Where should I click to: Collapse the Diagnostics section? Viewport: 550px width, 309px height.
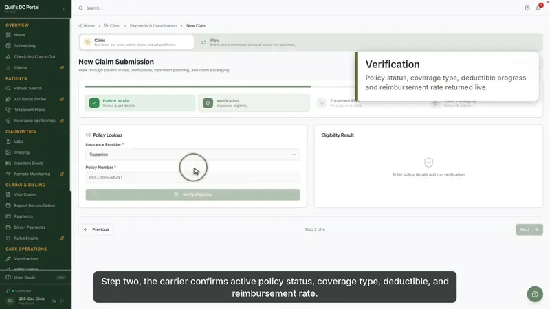65,132
